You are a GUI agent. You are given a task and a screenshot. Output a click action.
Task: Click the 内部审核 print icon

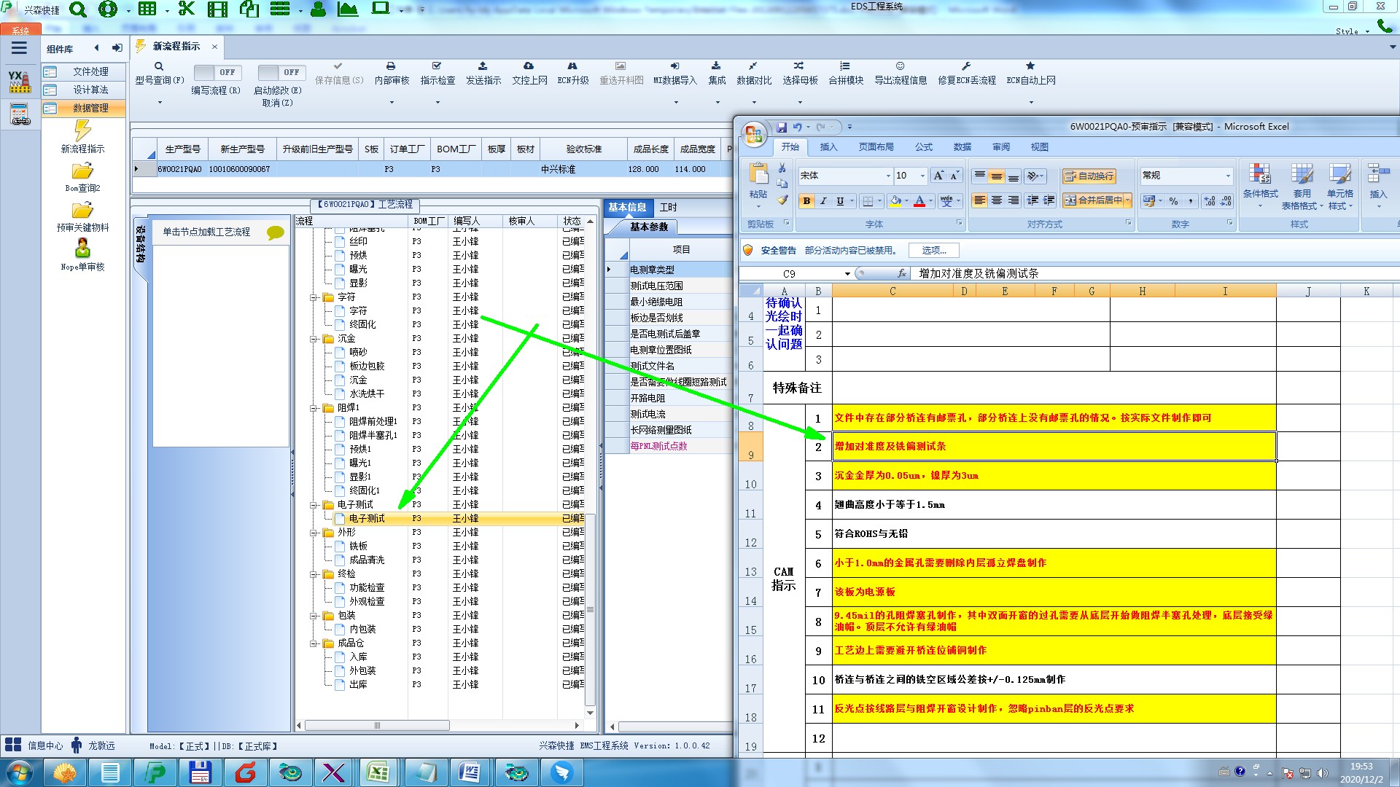point(391,66)
